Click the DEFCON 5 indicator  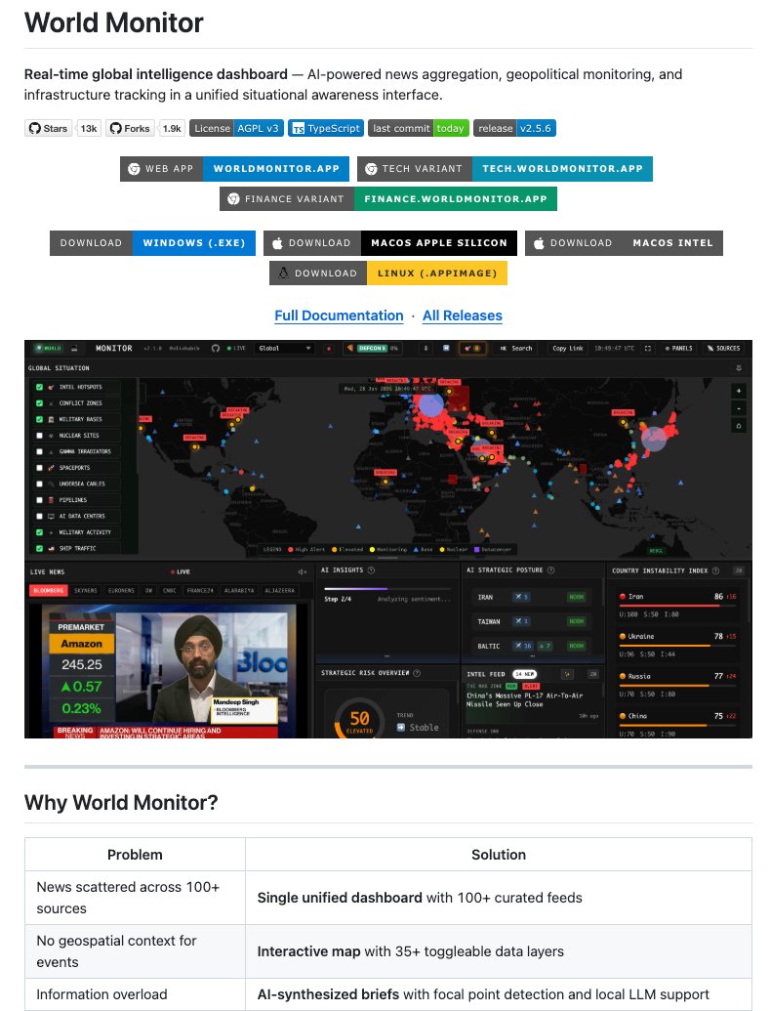(373, 348)
